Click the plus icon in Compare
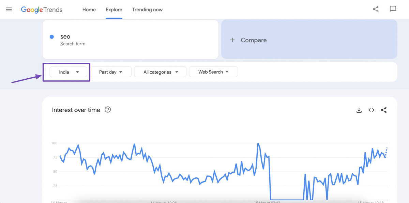409x203 pixels. (x=232, y=40)
